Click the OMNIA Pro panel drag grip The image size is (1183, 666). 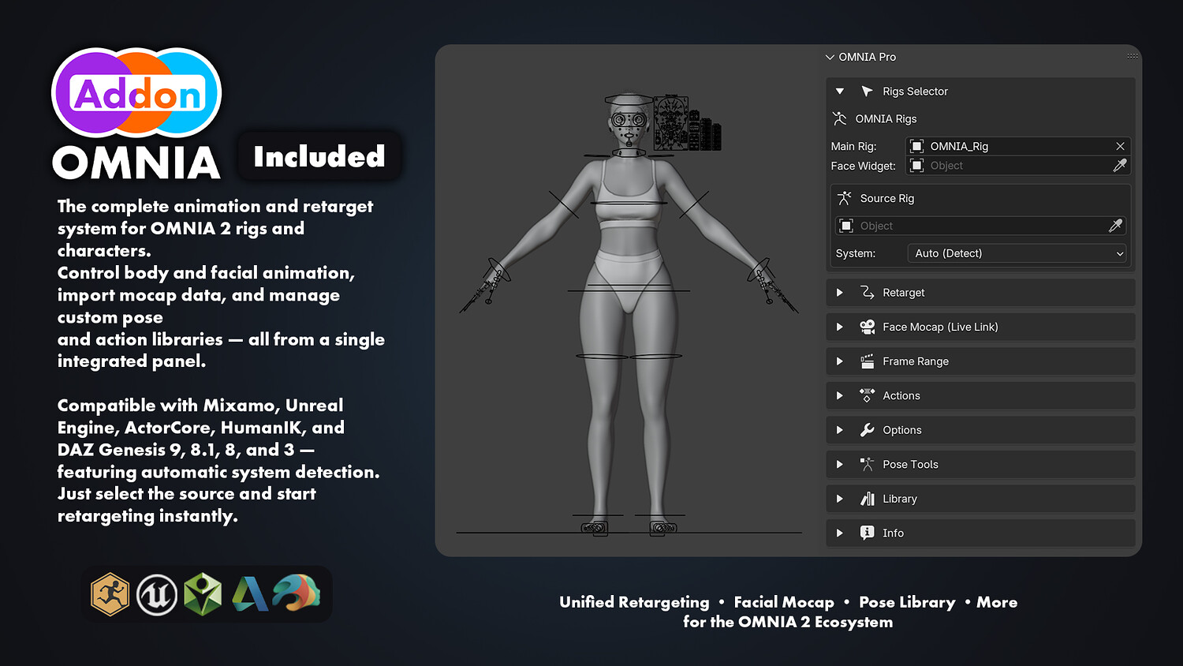tap(1133, 56)
